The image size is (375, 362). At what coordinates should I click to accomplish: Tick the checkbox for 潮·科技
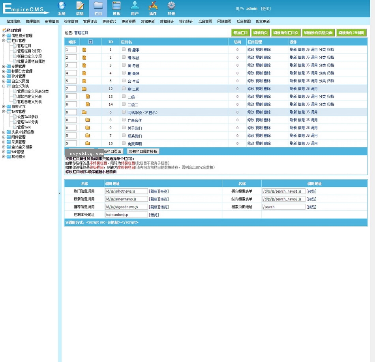tap(124, 57)
